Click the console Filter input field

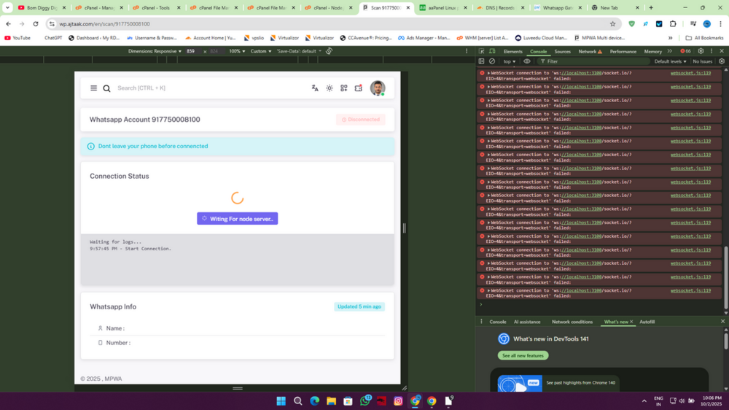click(x=595, y=61)
